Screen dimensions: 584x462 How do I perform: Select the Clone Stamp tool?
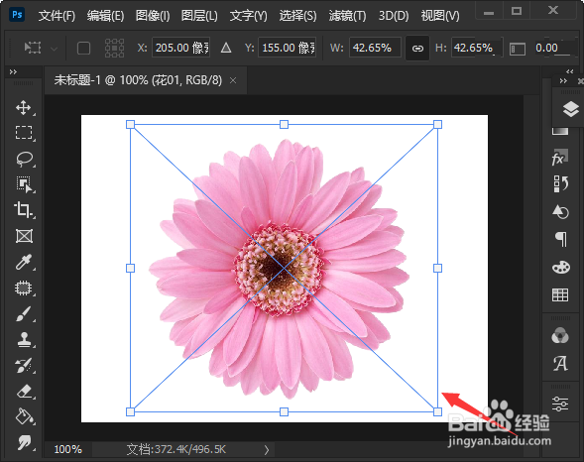click(x=24, y=339)
